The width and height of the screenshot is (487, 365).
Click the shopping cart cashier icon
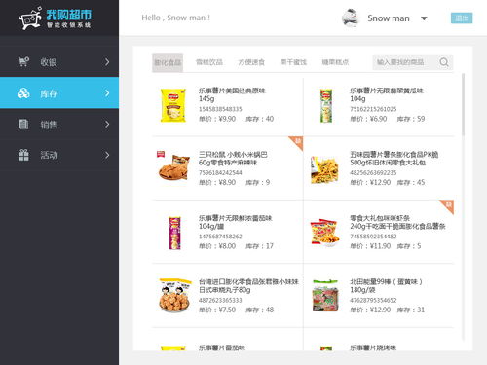pos(23,61)
